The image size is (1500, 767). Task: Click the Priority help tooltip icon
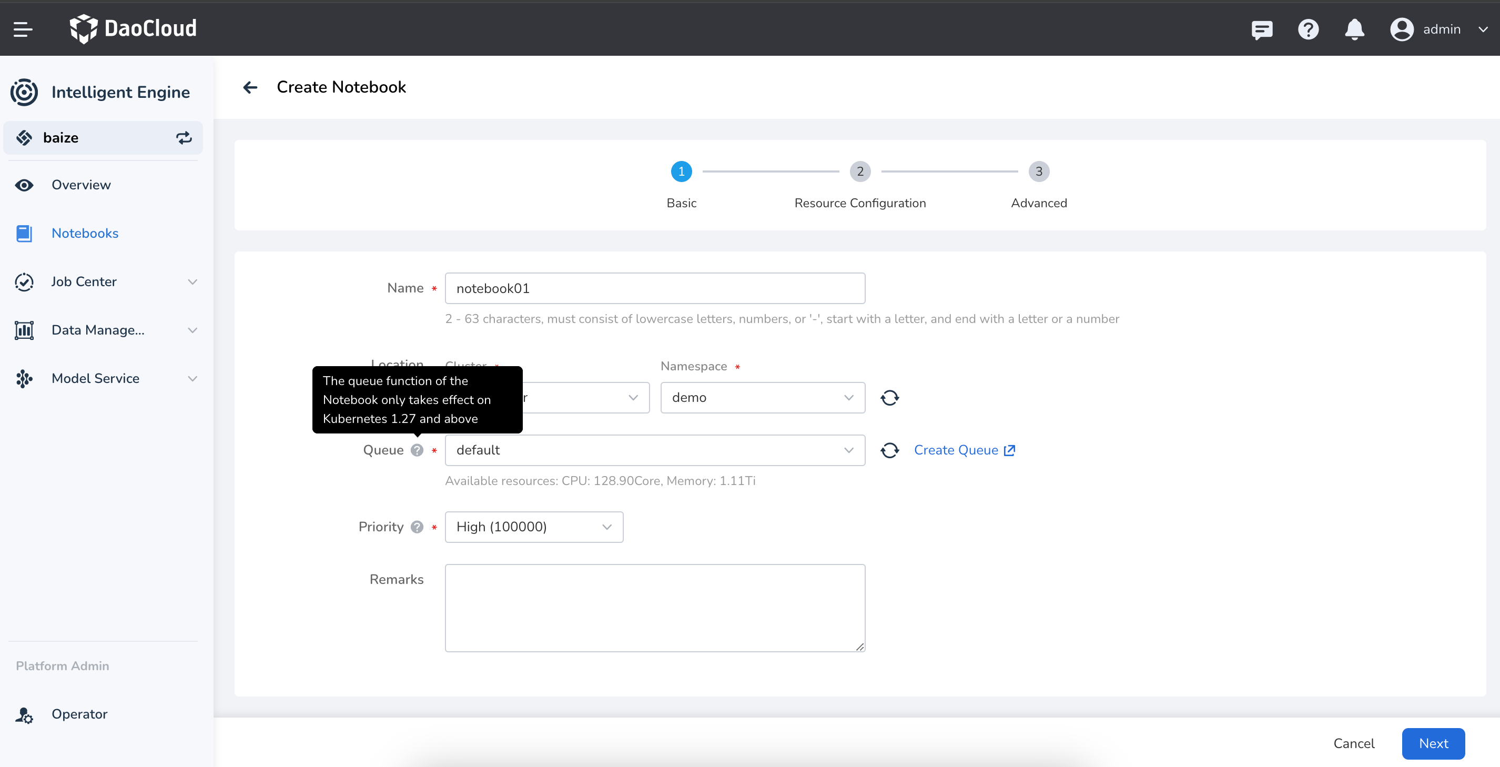417,527
